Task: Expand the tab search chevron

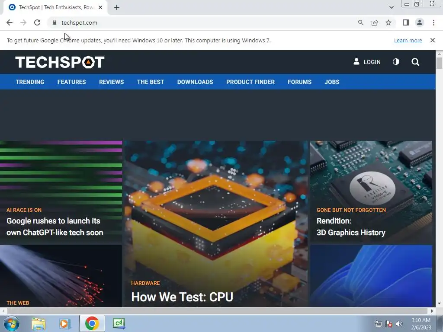Action: pos(391,7)
